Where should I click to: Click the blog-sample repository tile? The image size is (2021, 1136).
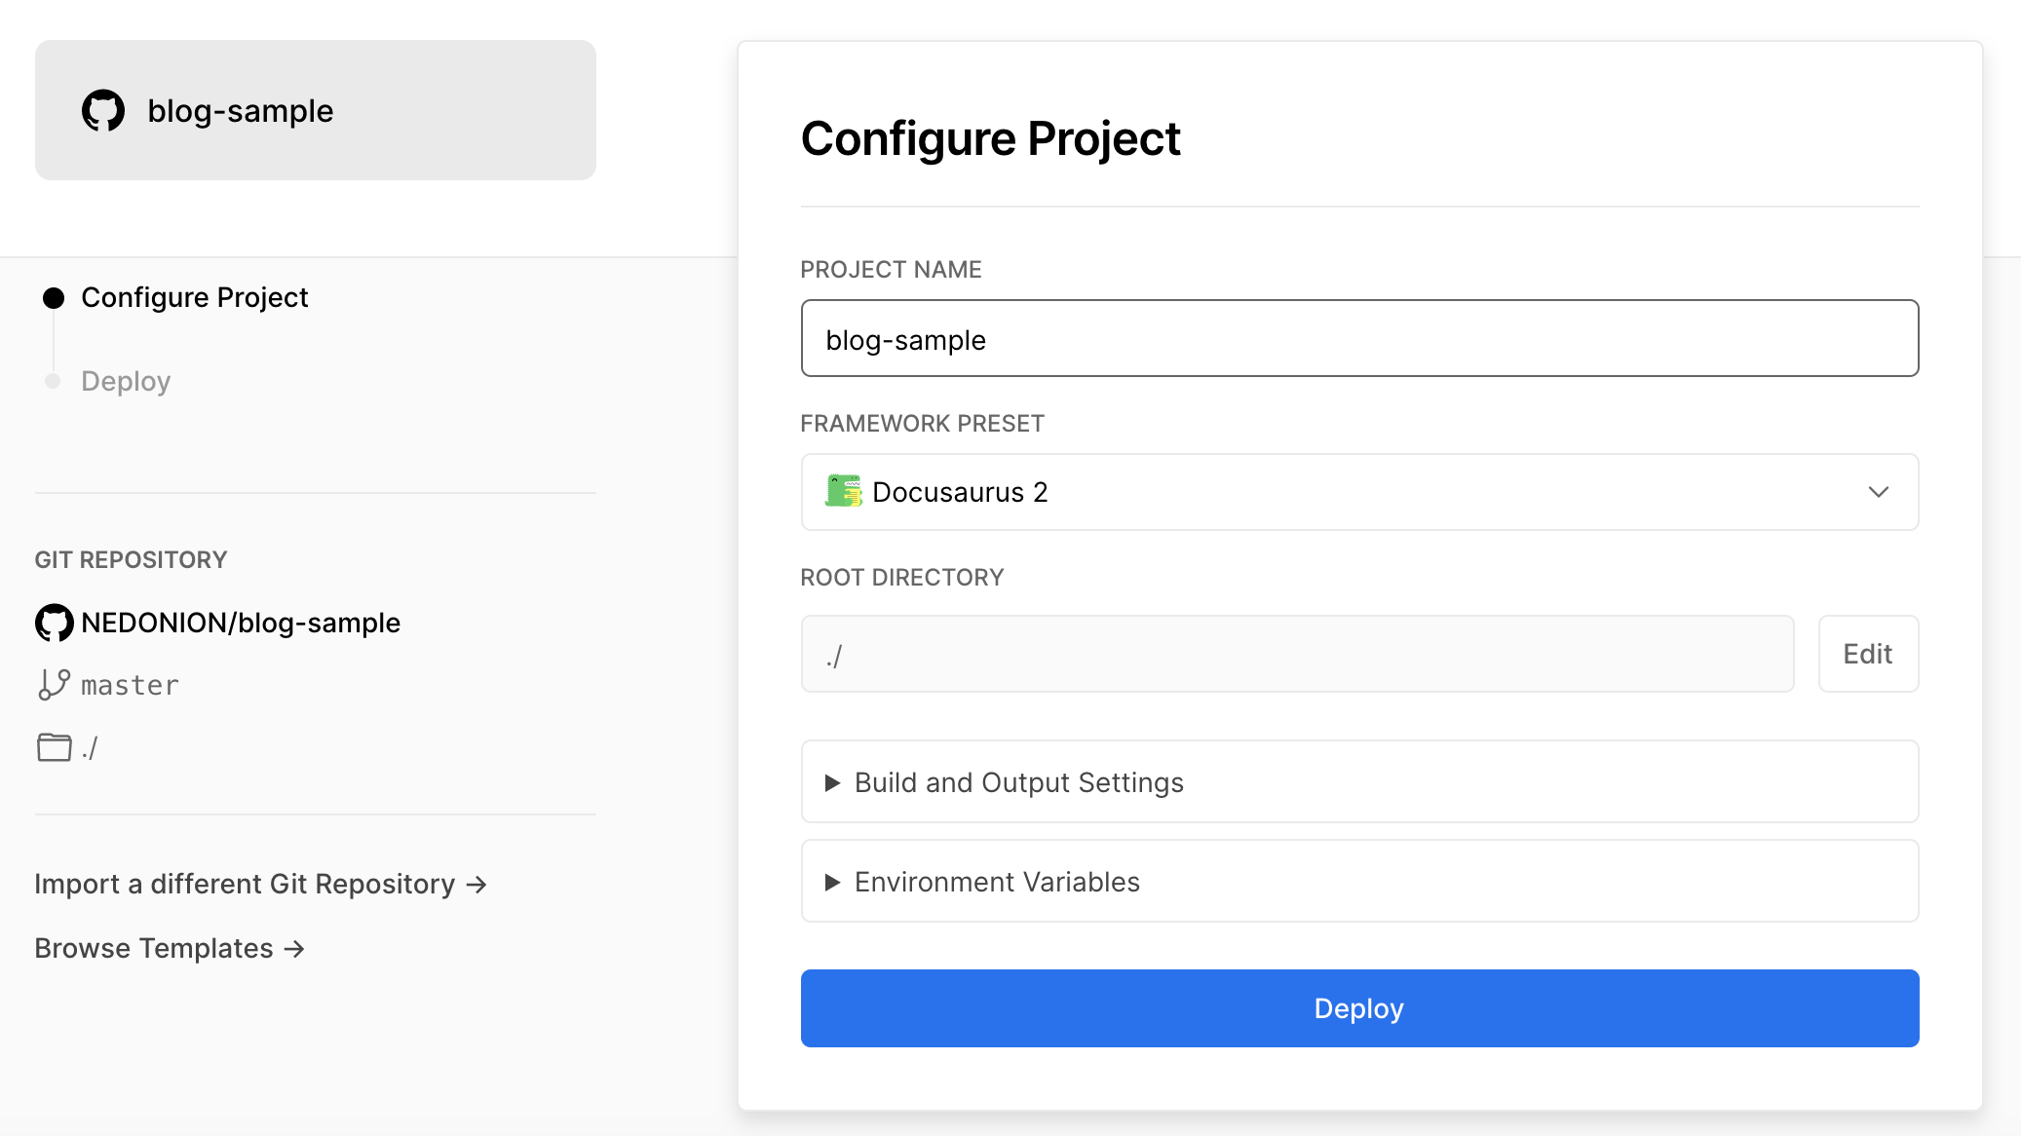coord(315,109)
